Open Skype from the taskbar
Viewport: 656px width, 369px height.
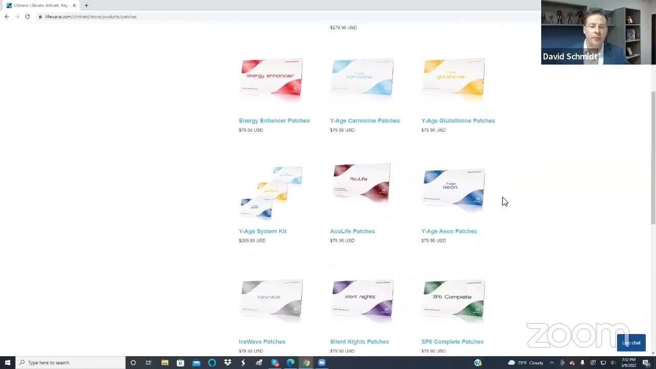pyautogui.click(x=275, y=363)
